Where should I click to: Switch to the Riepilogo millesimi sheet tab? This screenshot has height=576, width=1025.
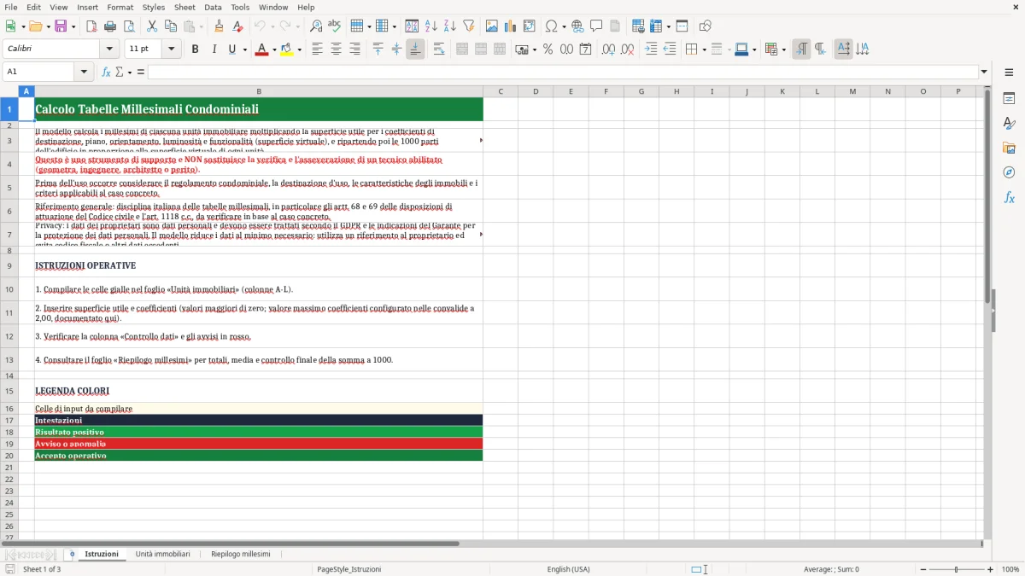pyautogui.click(x=240, y=555)
